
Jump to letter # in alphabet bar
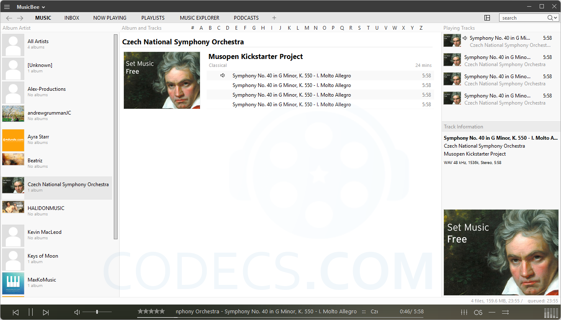192,28
